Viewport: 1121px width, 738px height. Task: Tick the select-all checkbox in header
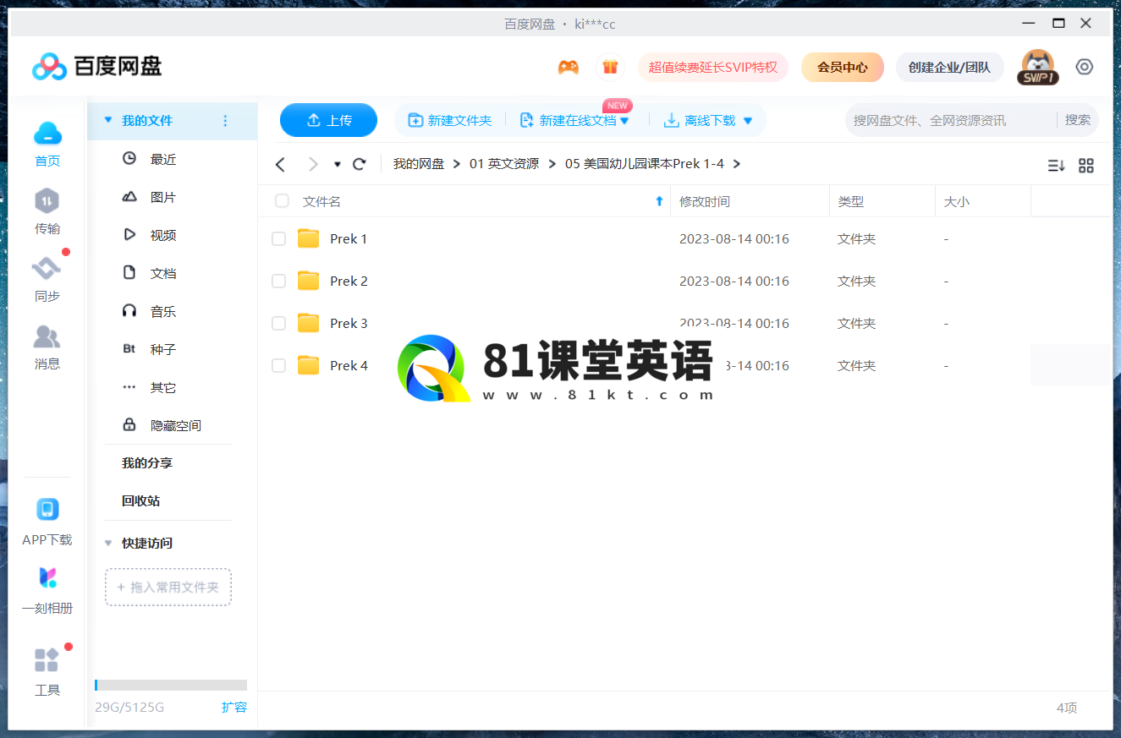click(282, 201)
